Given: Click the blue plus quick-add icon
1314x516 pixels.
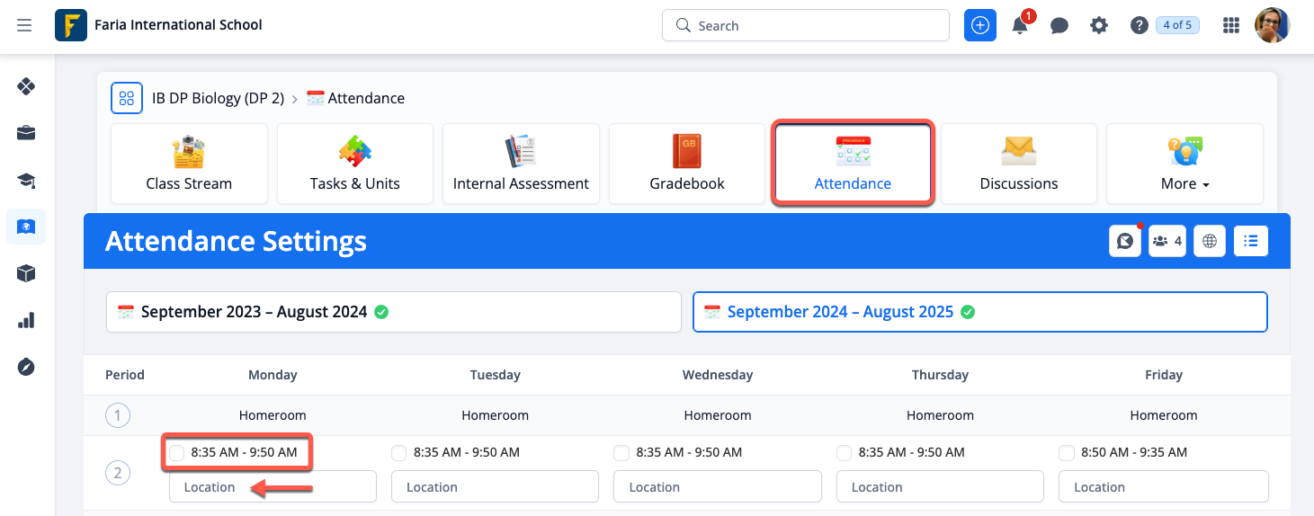Looking at the screenshot, I should [980, 25].
